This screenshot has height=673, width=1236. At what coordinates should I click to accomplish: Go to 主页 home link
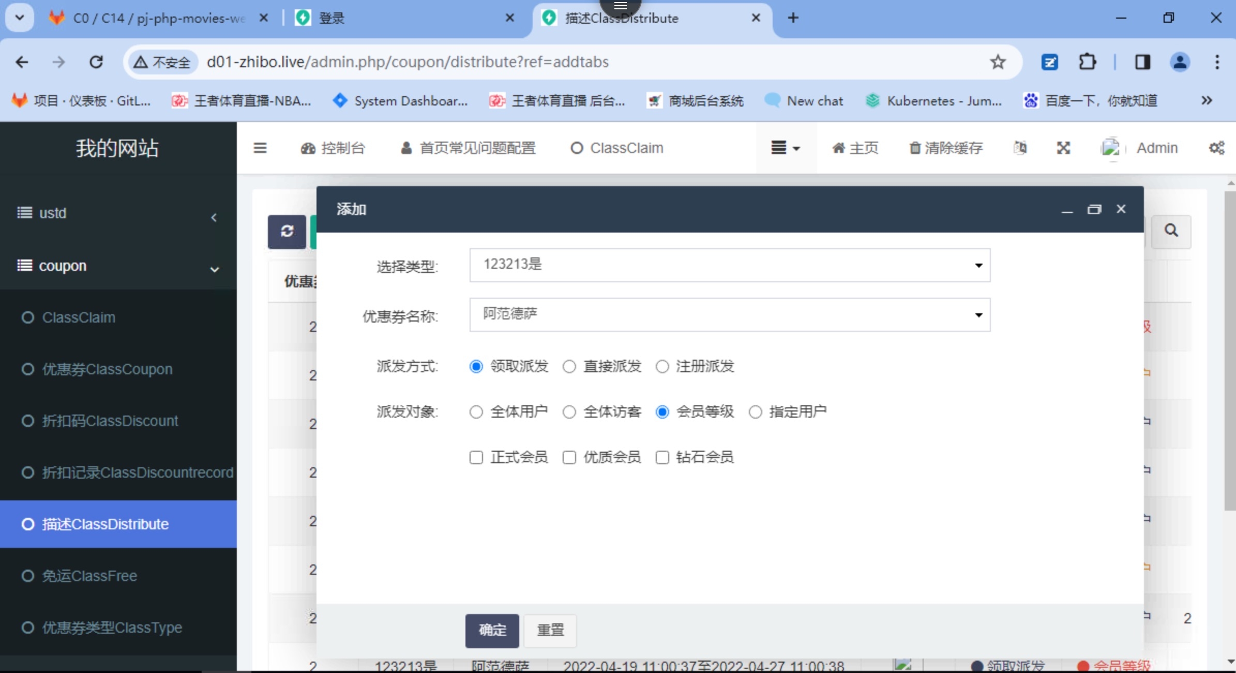tap(855, 148)
